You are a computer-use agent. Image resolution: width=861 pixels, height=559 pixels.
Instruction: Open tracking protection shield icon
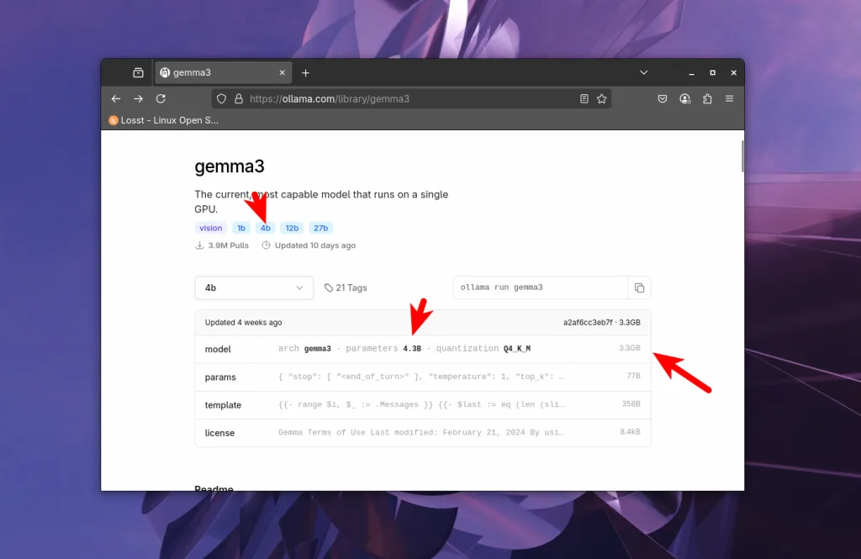click(221, 99)
